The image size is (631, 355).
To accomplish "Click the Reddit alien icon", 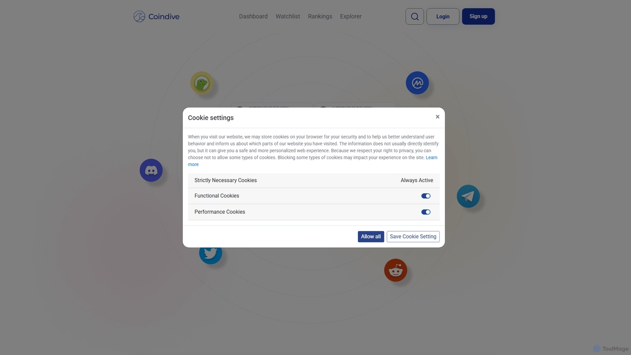I will tap(396, 270).
